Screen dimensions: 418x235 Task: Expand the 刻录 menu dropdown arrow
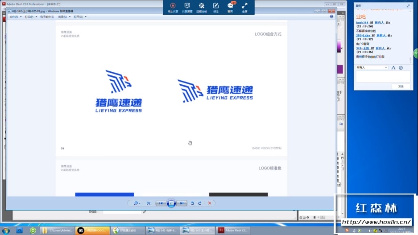click(x=70, y=17)
